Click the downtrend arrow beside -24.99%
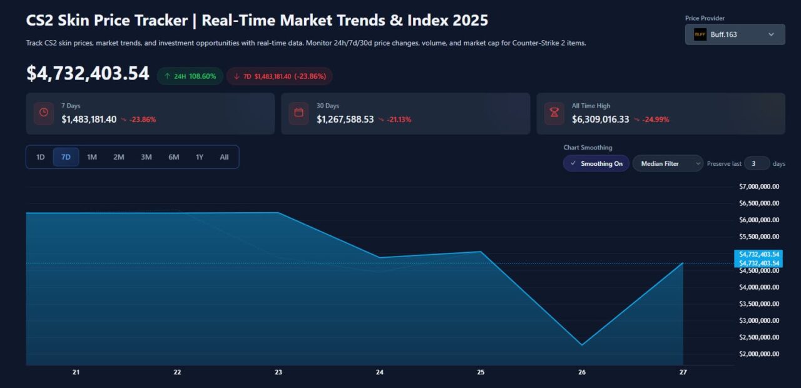Image resolution: width=801 pixels, height=388 pixels. pyautogui.click(x=637, y=120)
